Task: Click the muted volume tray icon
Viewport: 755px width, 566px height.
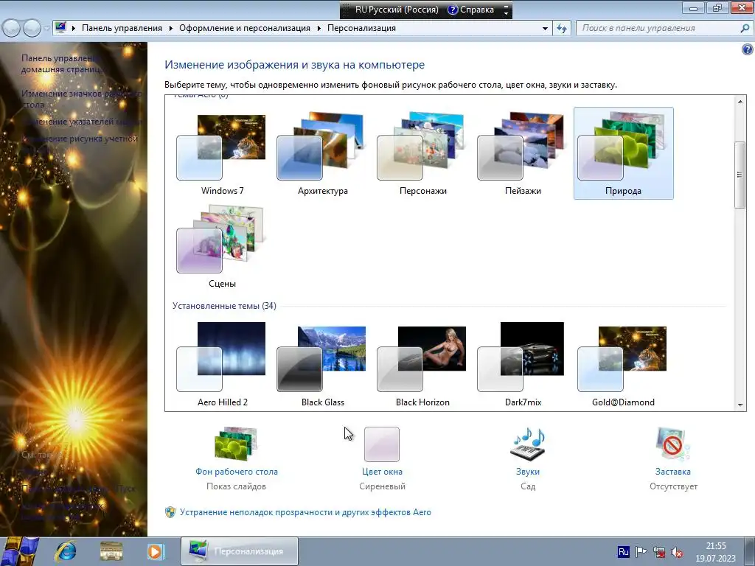Action: click(677, 552)
